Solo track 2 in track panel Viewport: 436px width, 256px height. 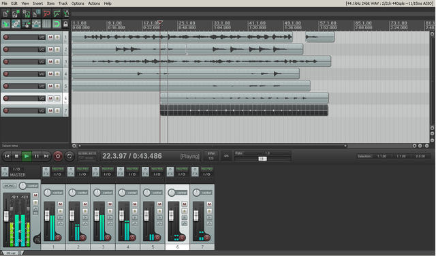pyautogui.click(x=57, y=50)
